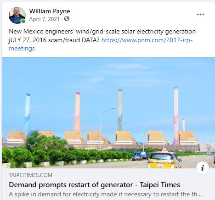The width and height of the screenshot is (215, 200).
Task: Click the dark blue car in photo
Action: coord(140,156)
